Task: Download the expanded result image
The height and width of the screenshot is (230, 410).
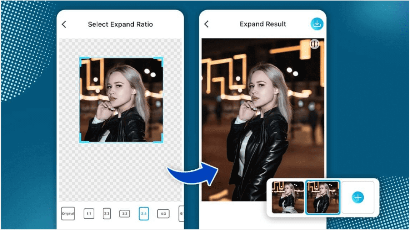Action: (317, 24)
